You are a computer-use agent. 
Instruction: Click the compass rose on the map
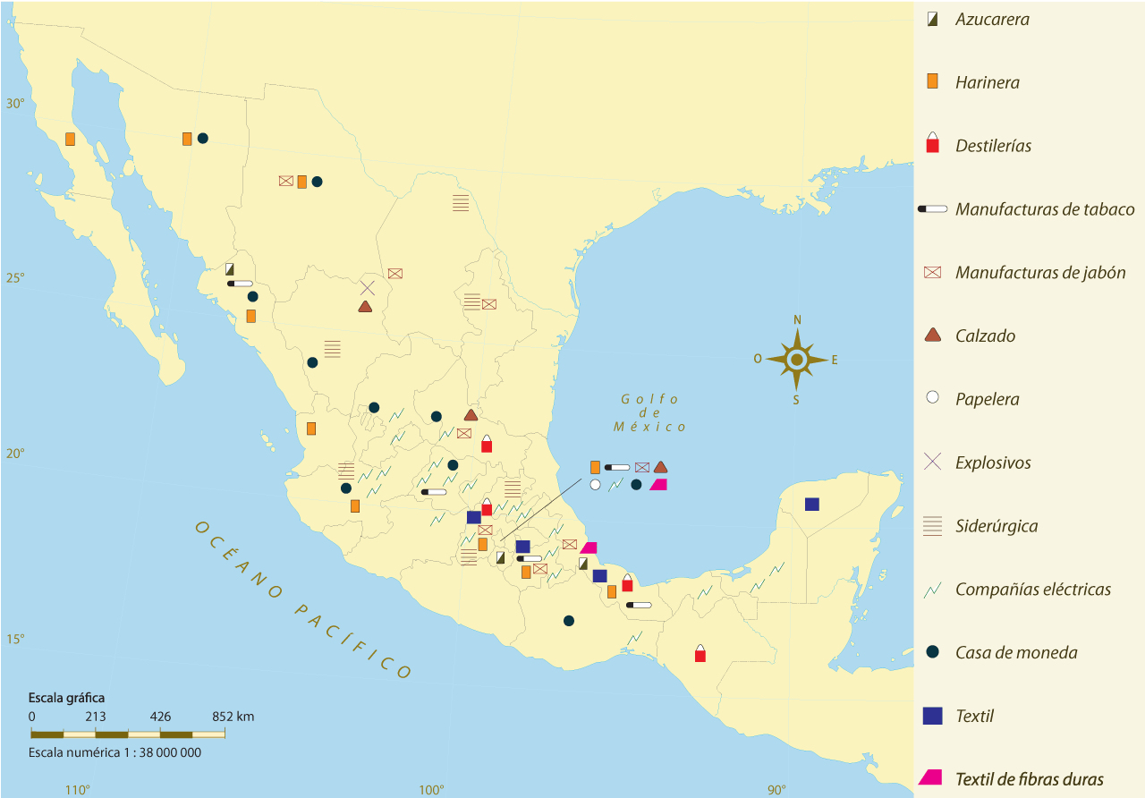pyautogui.click(x=796, y=360)
